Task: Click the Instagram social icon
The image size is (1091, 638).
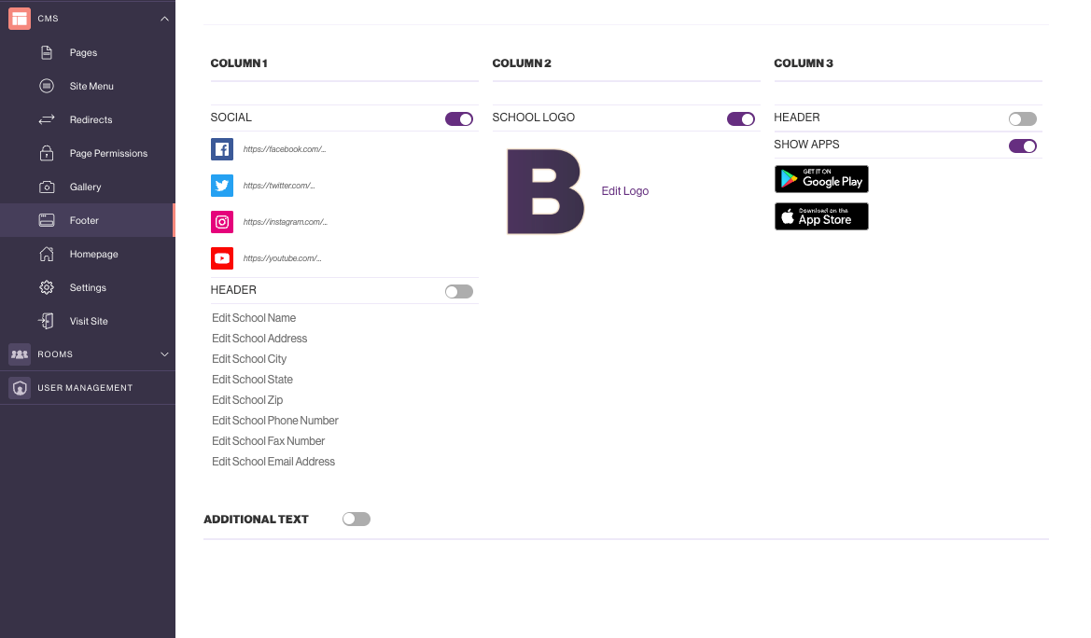Action: click(x=222, y=222)
